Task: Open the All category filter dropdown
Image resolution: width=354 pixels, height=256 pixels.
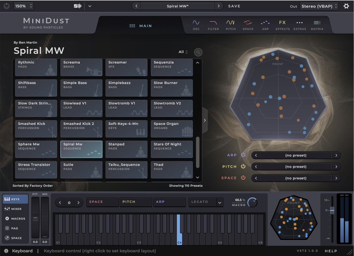Action: tap(183, 52)
